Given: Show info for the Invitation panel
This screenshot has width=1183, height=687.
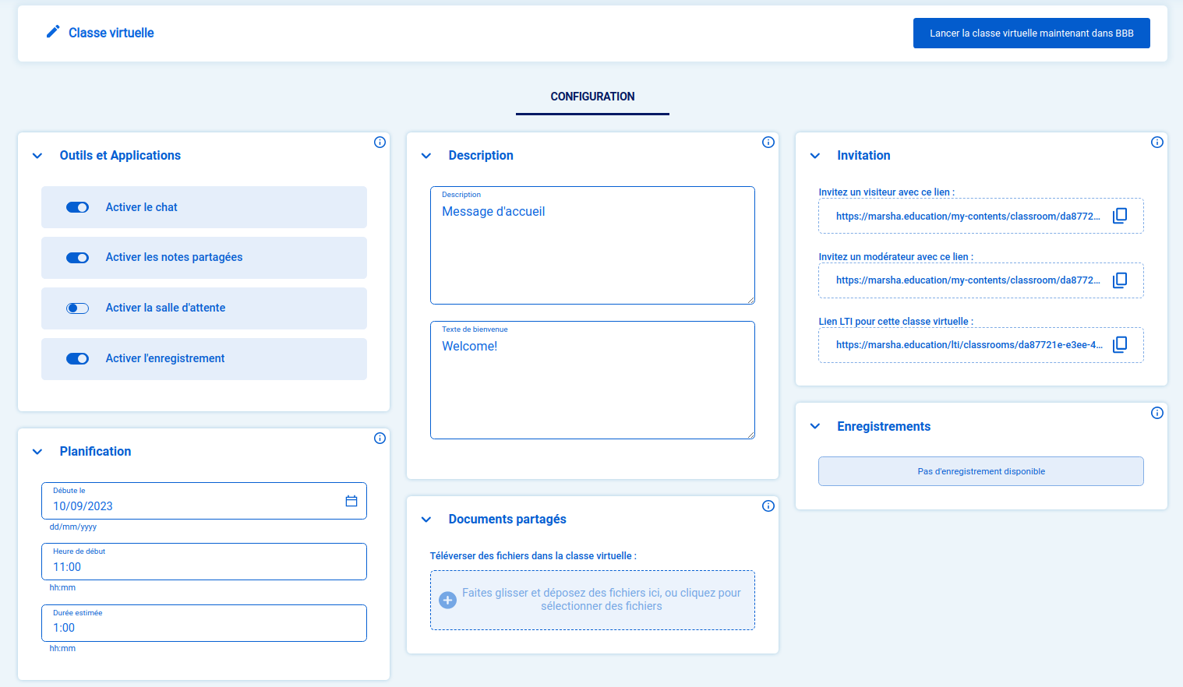Looking at the screenshot, I should coord(1157,142).
